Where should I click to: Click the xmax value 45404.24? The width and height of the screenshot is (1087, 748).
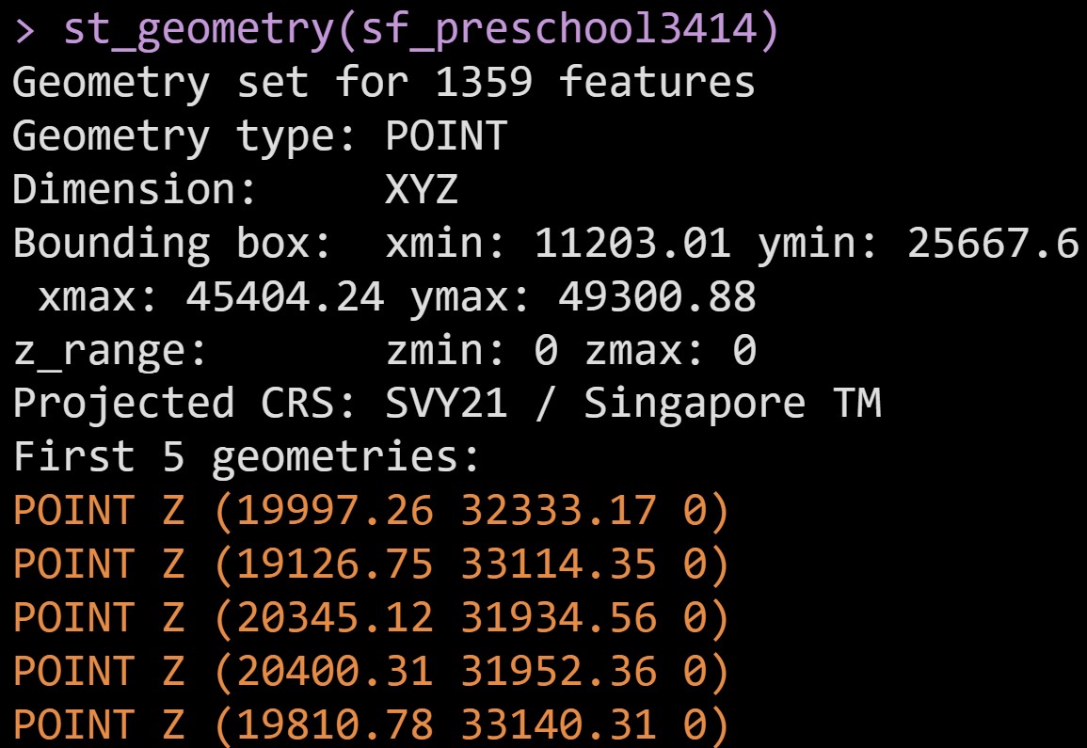[x=284, y=297]
